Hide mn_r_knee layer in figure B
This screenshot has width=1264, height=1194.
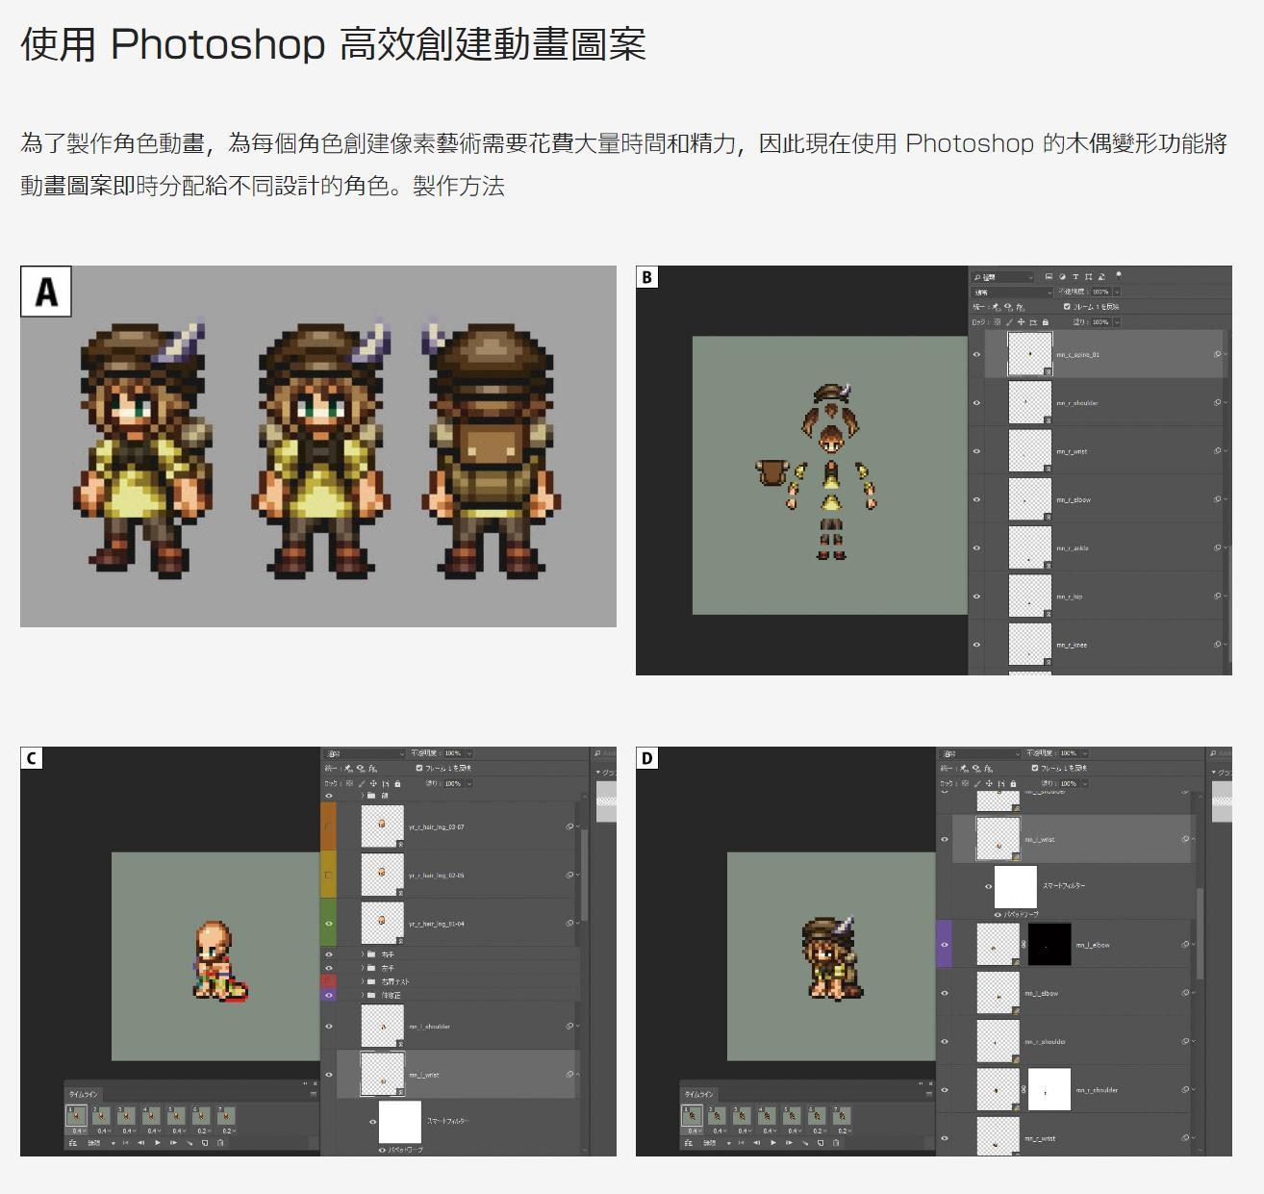coord(976,645)
